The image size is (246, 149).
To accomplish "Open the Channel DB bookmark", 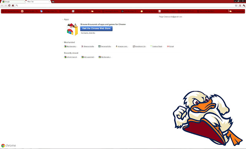I will 65,11.
